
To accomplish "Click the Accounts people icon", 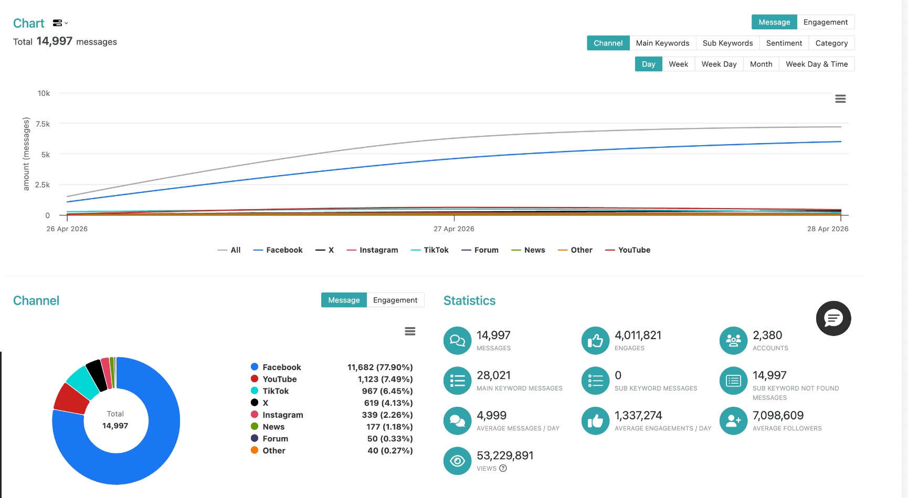I will (733, 340).
